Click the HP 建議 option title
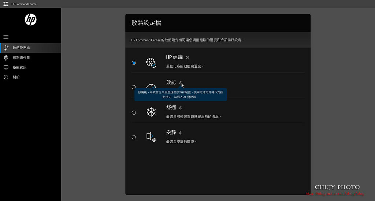 (174, 57)
